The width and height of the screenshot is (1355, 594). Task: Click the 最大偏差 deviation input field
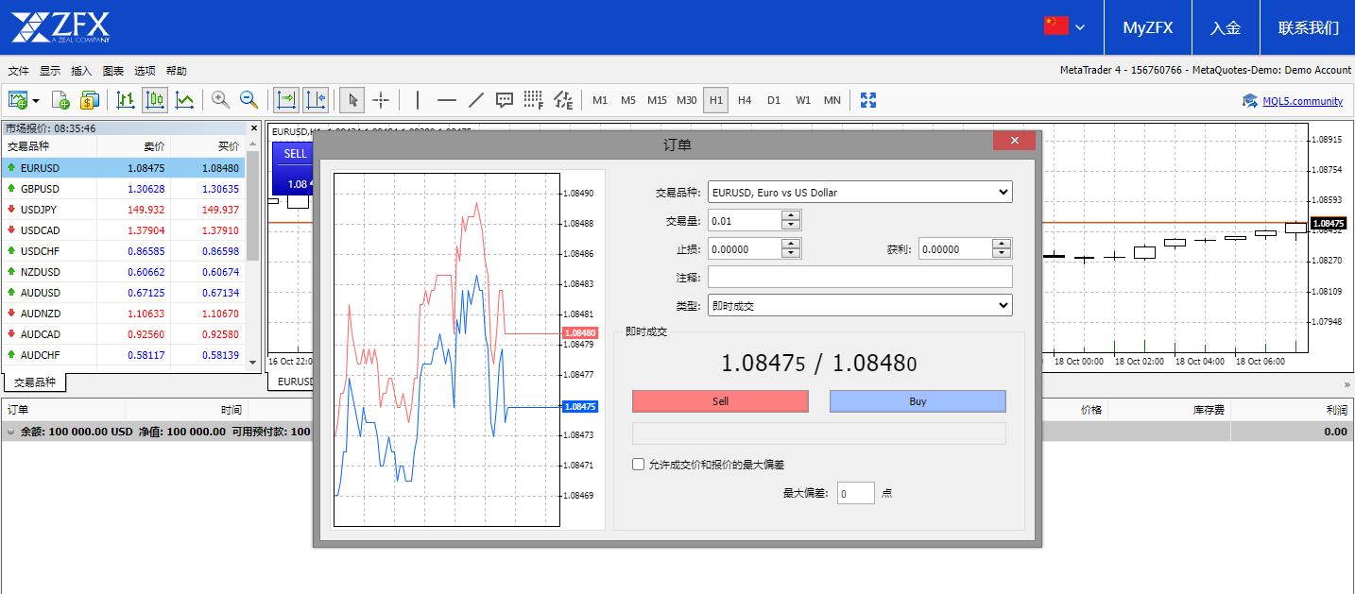click(x=855, y=493)
